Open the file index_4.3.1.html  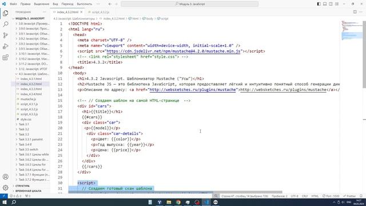pos(31,79)
